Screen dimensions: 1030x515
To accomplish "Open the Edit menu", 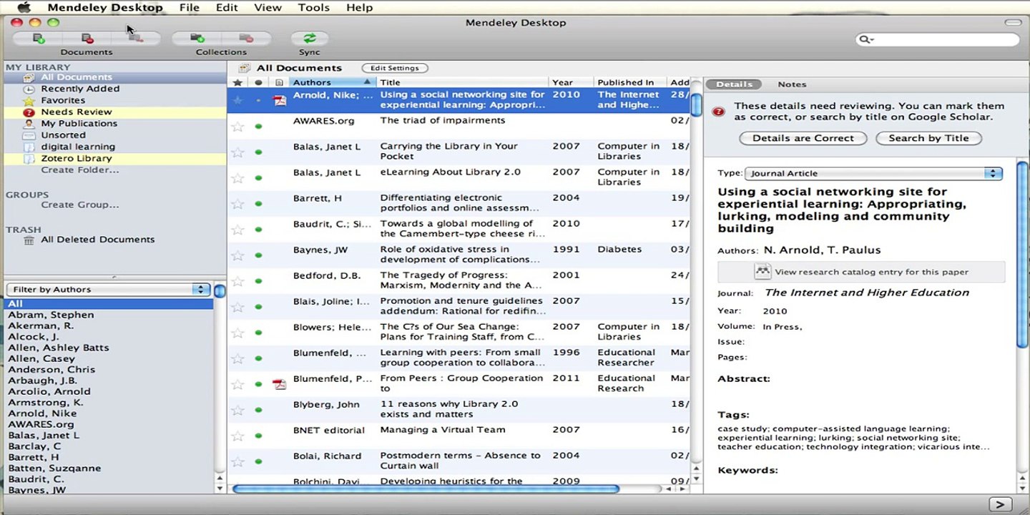I will point(227,8).
